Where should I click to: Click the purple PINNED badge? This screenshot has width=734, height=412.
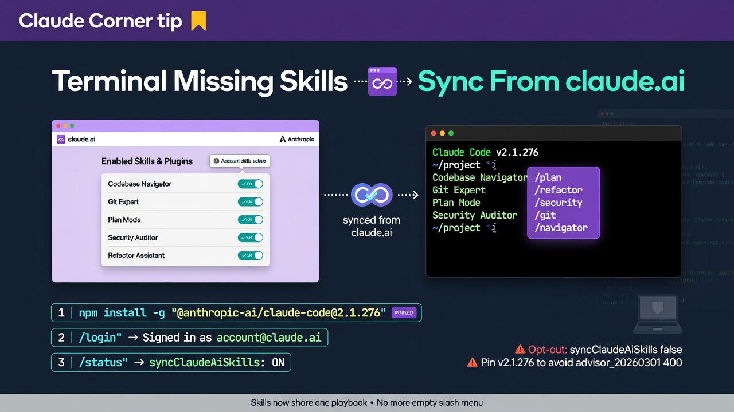(404, 313)
